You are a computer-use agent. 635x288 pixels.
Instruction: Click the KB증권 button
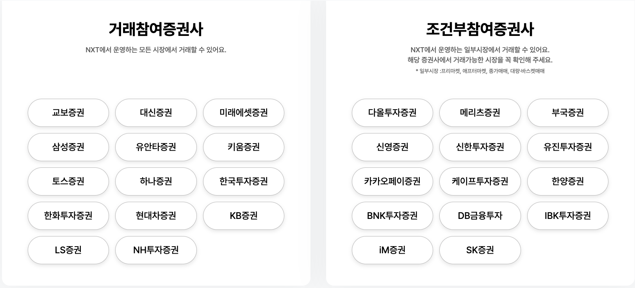tap(243, 216)
